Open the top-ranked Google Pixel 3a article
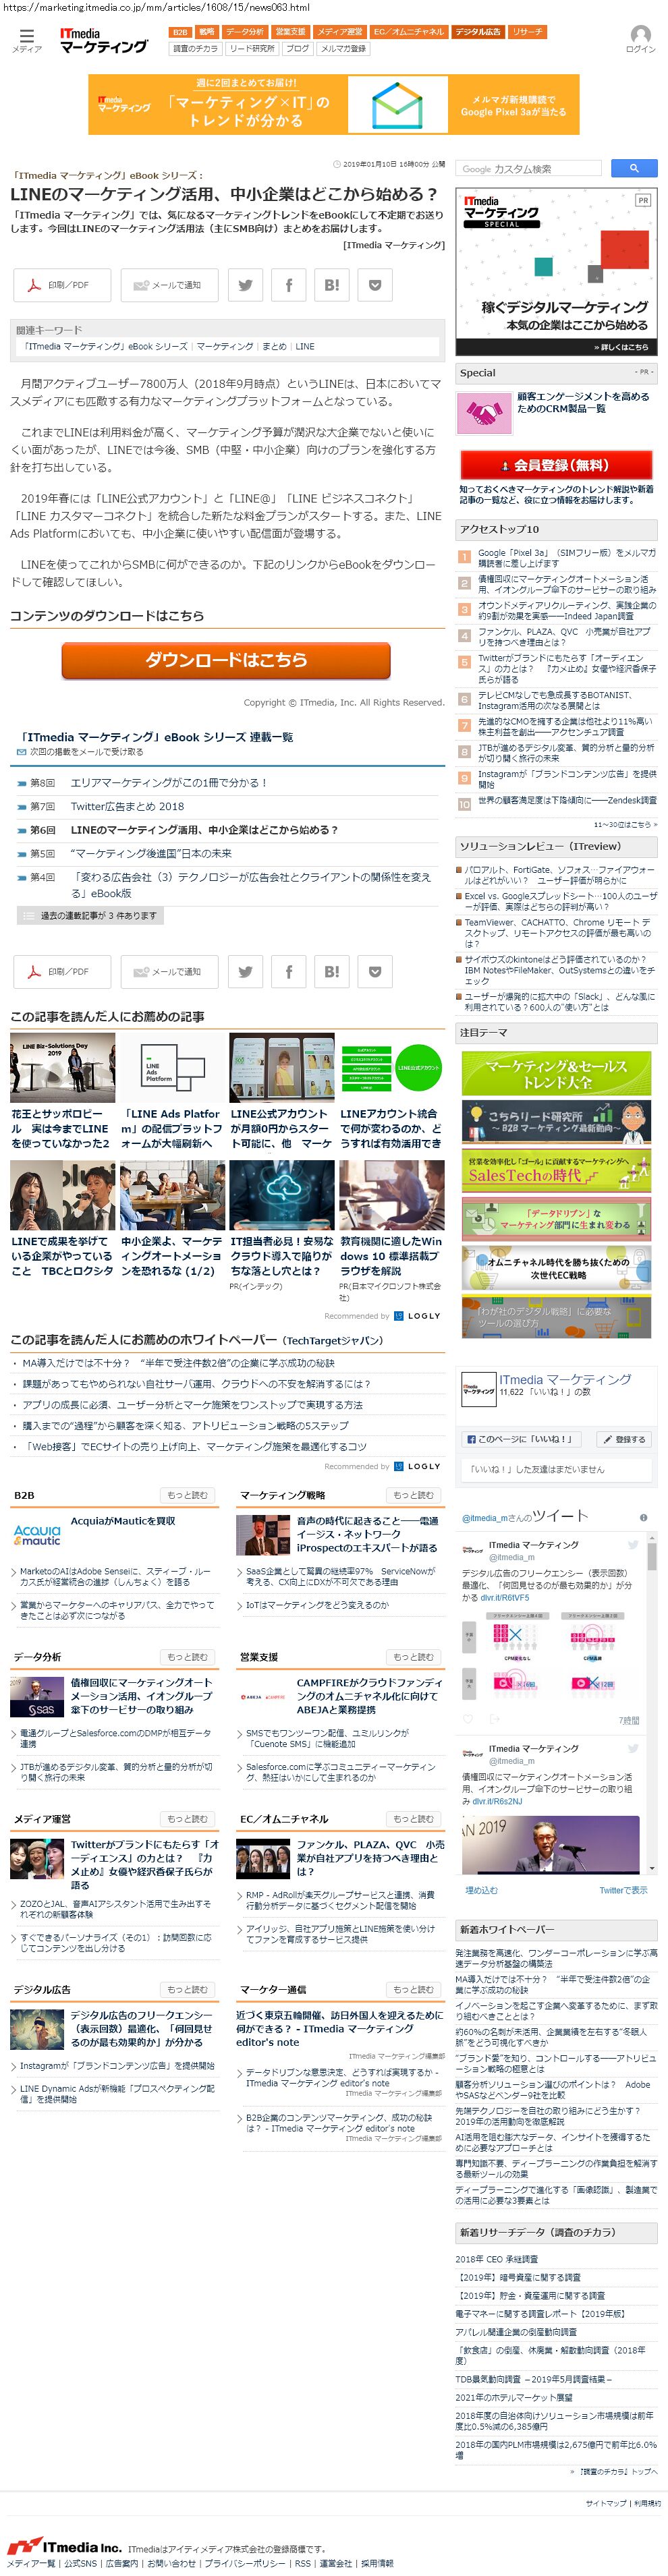 [566, 557]
